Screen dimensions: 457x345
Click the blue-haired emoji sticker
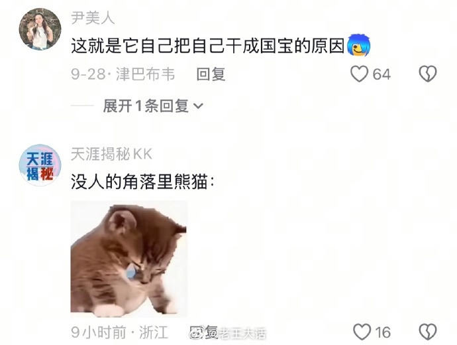pyautogui.click(x=359, y=46)
